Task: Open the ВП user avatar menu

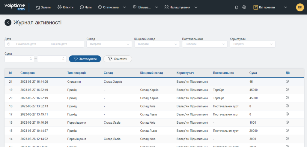Action: point(300,7)
